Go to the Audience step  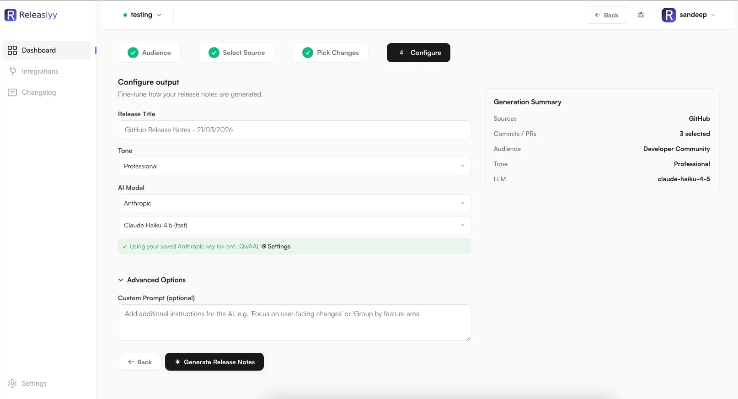[x=149, y=53]
